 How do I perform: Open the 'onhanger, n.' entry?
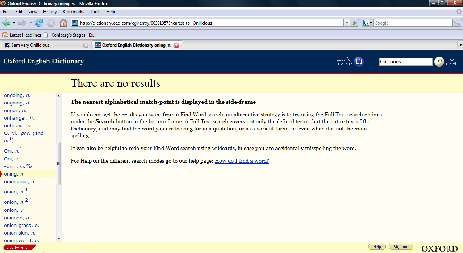click(19, 118)
